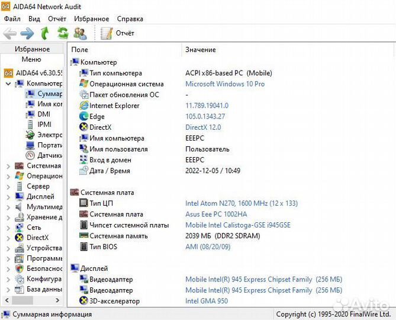This screenshot has width=396, height=320.
Task: Open the Справка menu
Action: pyautogui.click(x=130, y=19)
